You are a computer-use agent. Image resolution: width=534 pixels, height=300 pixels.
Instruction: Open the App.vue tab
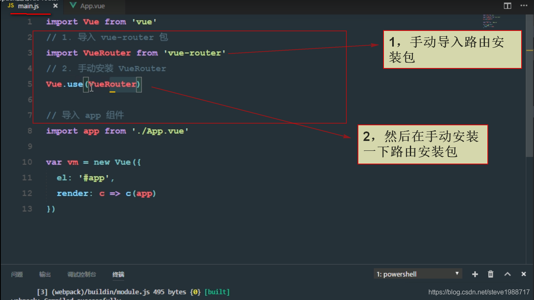[x=92, y=6]
